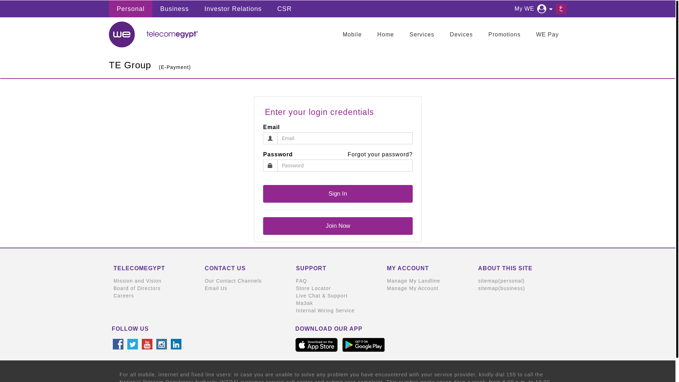Open Manage My Landline link
The image size is (679, 382).
tap(413, 281)
